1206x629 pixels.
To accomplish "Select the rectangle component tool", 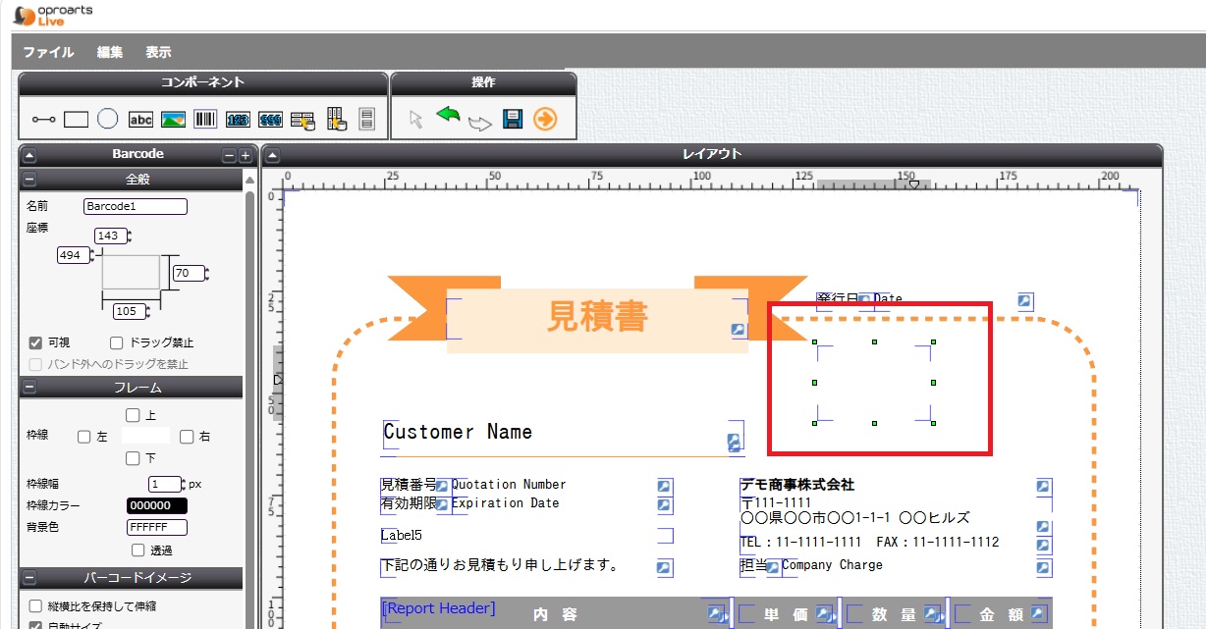I will (76, 120).
